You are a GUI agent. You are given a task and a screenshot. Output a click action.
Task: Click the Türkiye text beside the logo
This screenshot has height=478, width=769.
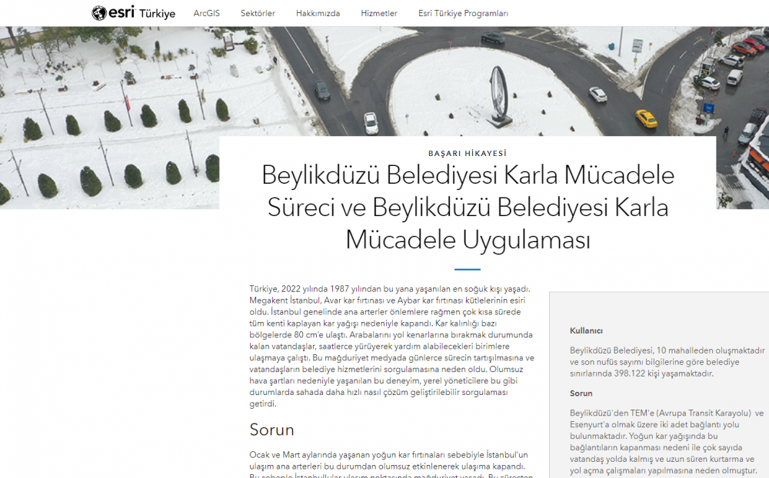[157, 14]
